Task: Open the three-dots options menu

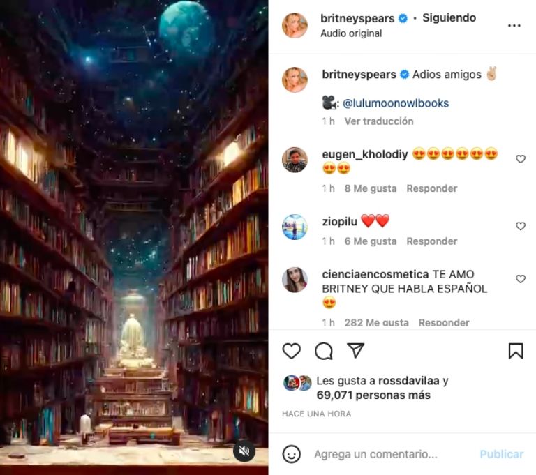Action: [x=514, y=25]
